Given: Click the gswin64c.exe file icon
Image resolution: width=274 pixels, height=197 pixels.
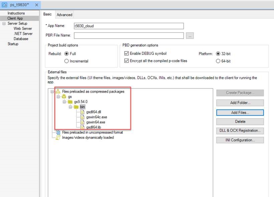Looking at the screenshot, I should [83, 117].
